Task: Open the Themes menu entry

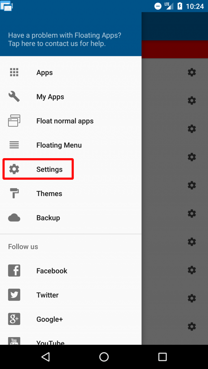Action: click(49, 193)
